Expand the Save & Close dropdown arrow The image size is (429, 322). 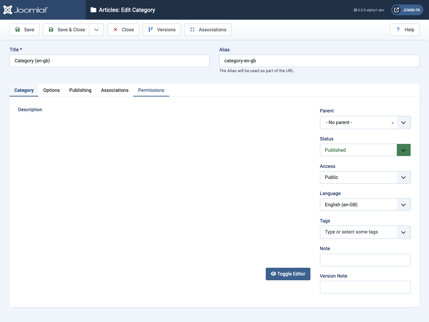pyautogui.click(x=96, y=30)
